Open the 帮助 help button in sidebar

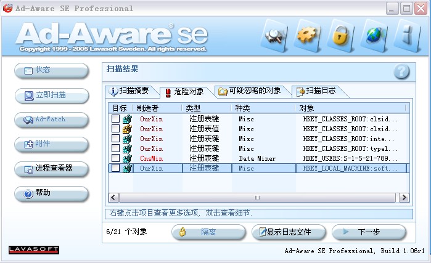click(51, 193)
